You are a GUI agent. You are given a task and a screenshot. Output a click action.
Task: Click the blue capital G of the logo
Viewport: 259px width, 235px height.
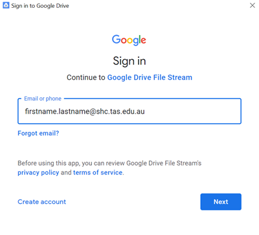click(116, 39)
